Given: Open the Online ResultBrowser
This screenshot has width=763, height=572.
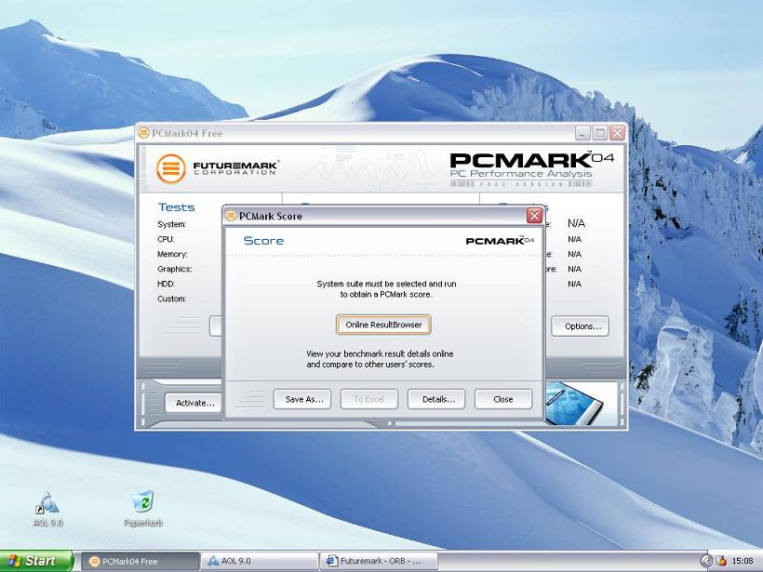Looking at the screenshot, I should [x=383, y=325].
